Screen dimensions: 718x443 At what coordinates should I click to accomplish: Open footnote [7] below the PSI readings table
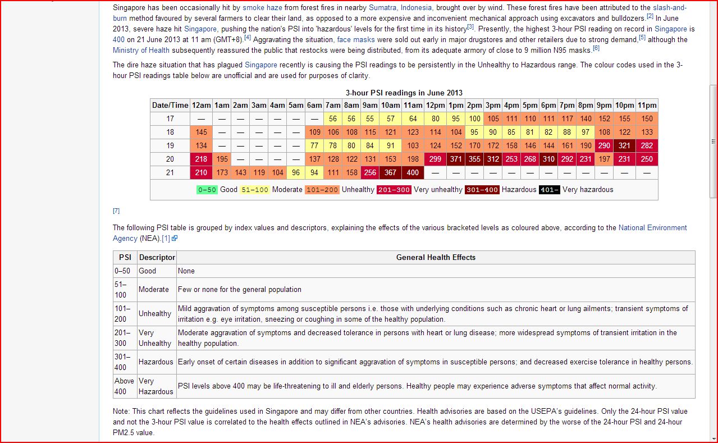pos(116,211)
